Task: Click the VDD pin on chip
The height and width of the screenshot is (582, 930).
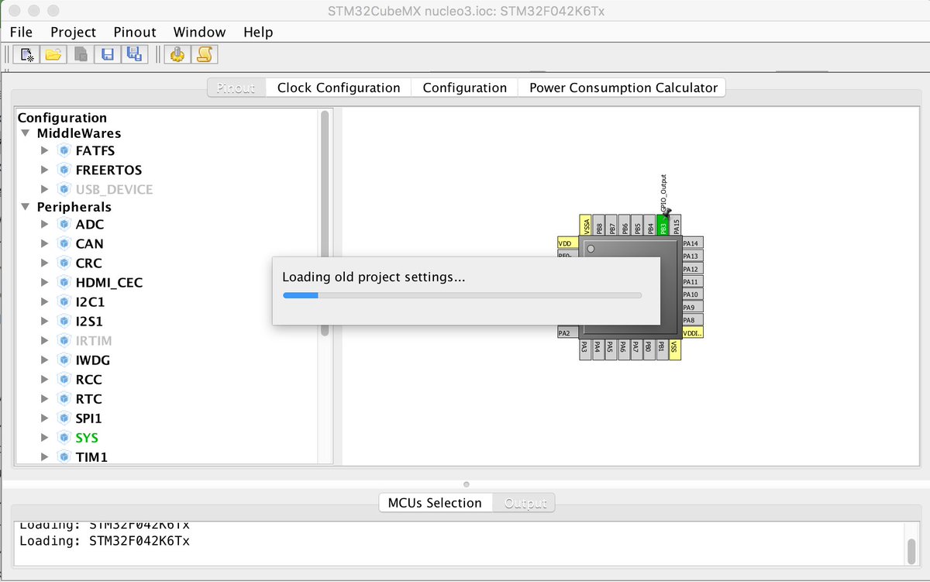Action: 567,243
